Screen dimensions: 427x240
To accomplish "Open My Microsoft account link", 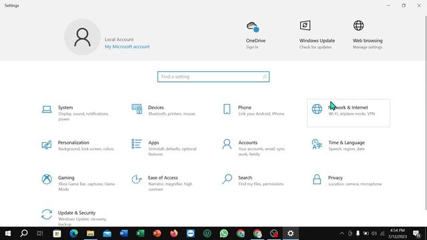I will (127, 47).
